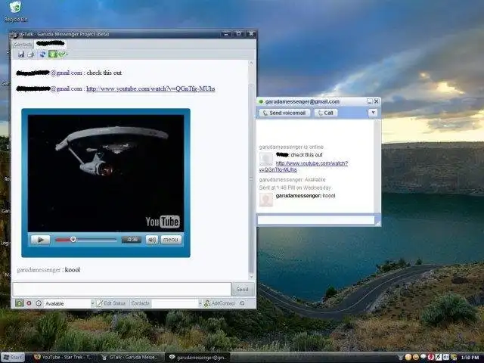Open the video player menu button
This screenshot has width=484, height=363.
point(171,240)
